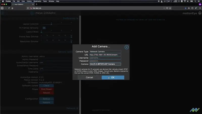Open the File menu
Viewport: 202px width, 114px height.
(14, 1)
